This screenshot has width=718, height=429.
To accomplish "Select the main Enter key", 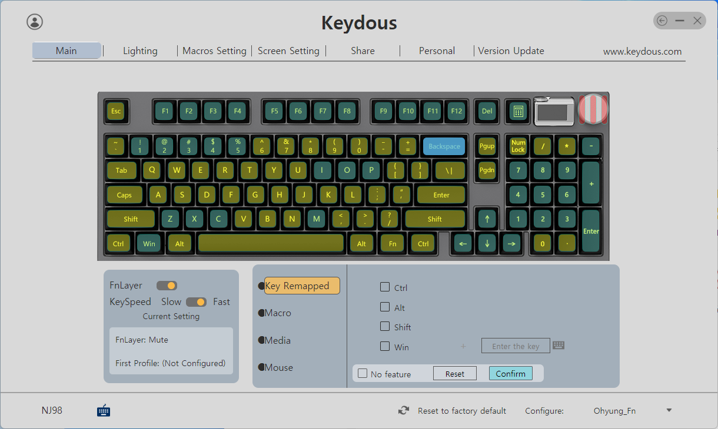I will pyautogui.click(x=441, y=195).
